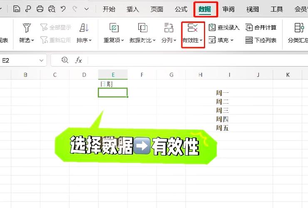
Task: Open the 视图 tab
Action: pos(252,9)
